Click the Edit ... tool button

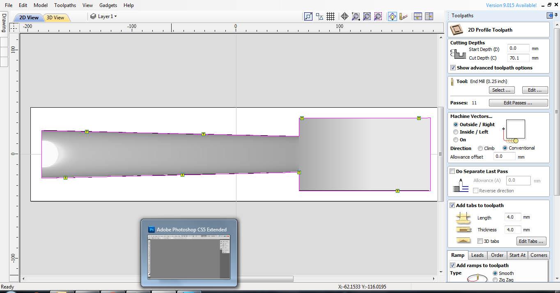click(535, 90)
